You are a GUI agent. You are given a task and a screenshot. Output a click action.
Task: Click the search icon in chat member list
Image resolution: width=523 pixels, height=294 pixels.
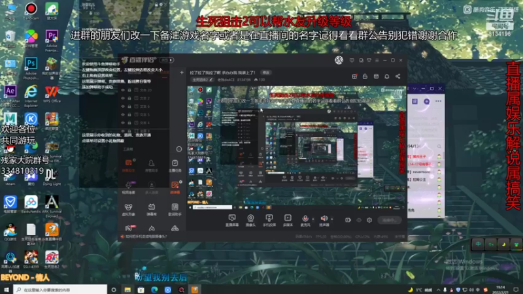click(x=439, y=146)
